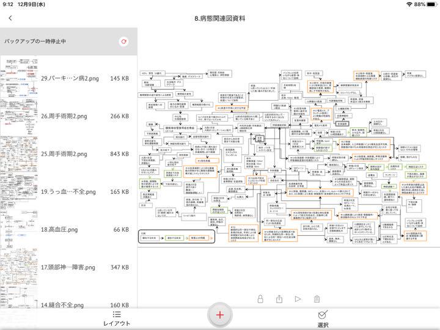Tap the 66 KB file size
This screenshot has width=440, height=330.
(x=121, y=230)
